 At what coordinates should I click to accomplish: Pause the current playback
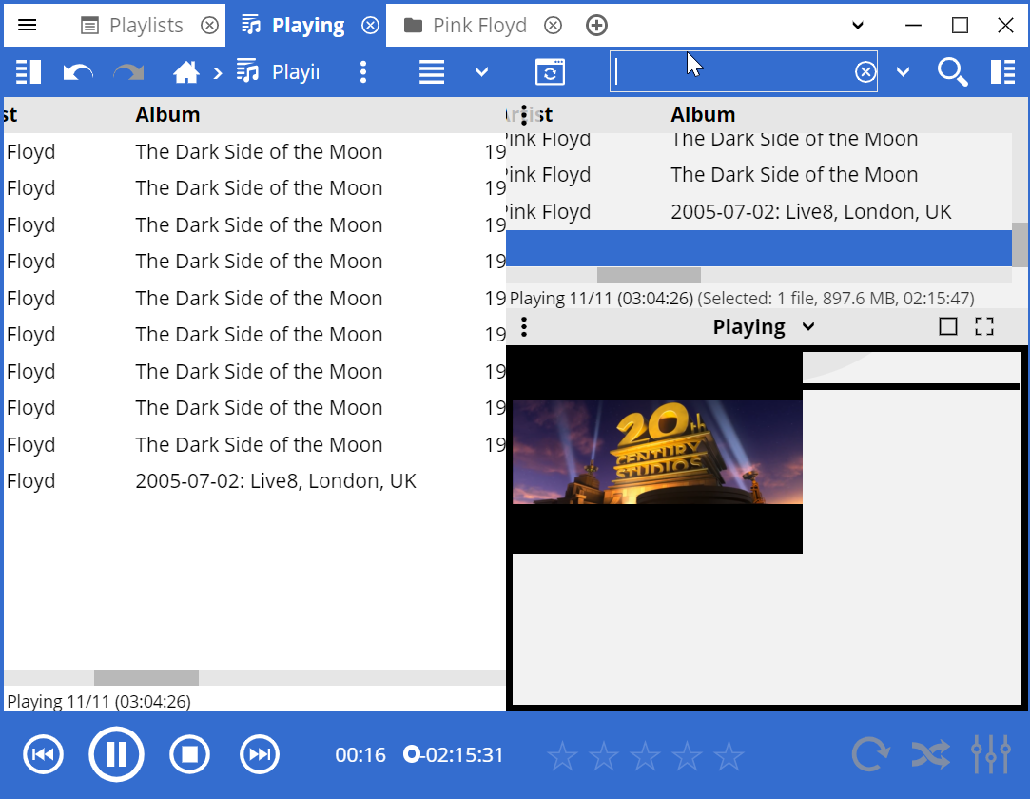click(x=116, y=755)
